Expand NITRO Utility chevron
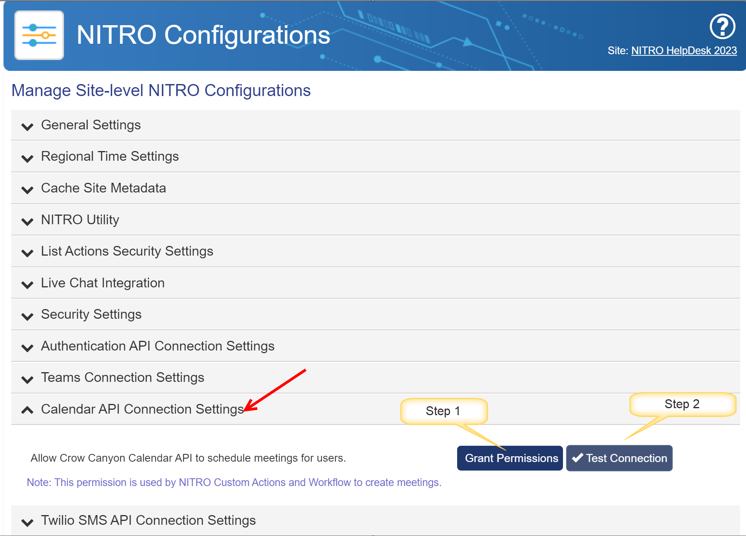 click(27, 222)
